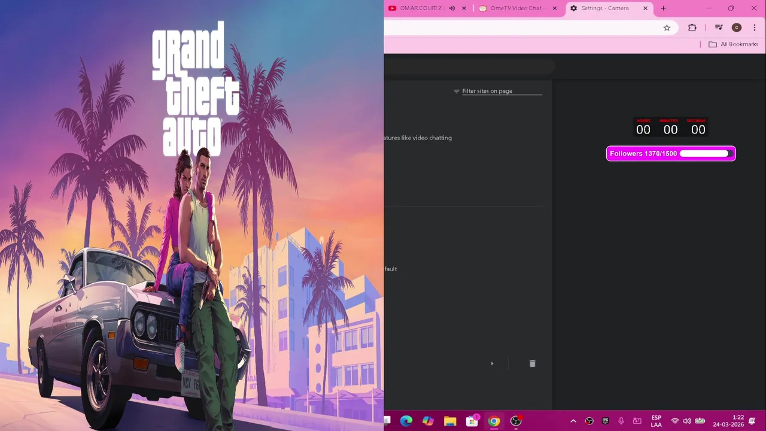This screenshot has height=431, width=766.
Task: Open the clock showing 1:22
Action: pyautogui.click(x=728, y=421)
